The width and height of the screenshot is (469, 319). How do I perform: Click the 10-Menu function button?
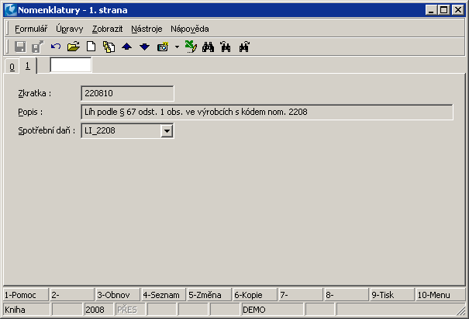(x=441, y=295)
